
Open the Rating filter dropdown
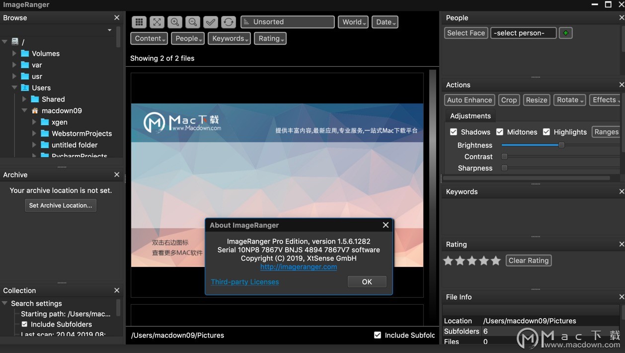[x=271, y=38]
